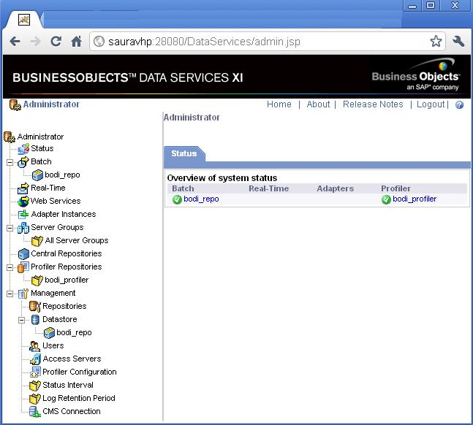Screen dimensions: 473x425
Task: Click the Profiler Repositories icon
Action: click(23, 267)
